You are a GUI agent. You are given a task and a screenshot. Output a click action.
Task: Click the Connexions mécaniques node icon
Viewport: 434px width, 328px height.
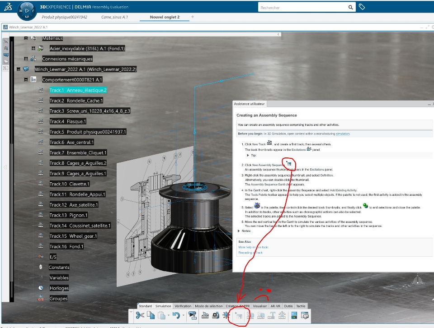[x=33, y=58]
